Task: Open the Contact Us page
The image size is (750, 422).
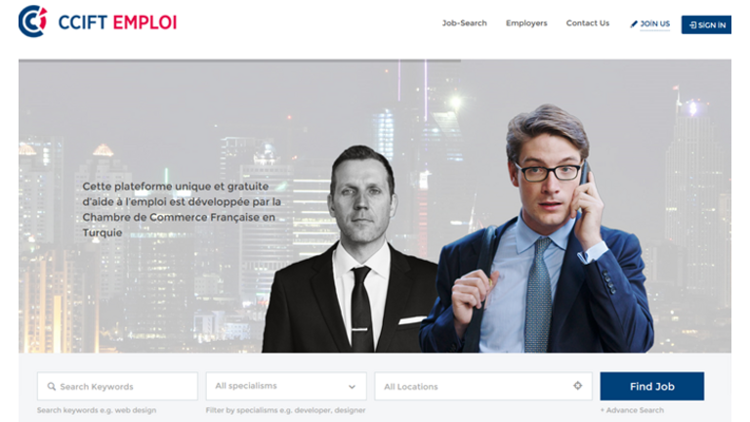Action: pos(587,23)
